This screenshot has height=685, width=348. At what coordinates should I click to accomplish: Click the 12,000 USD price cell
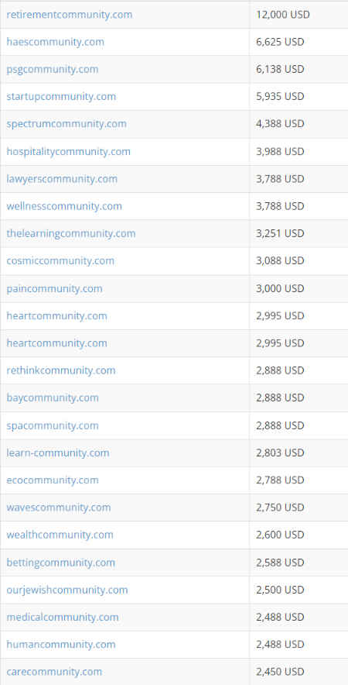pos(299,15)
